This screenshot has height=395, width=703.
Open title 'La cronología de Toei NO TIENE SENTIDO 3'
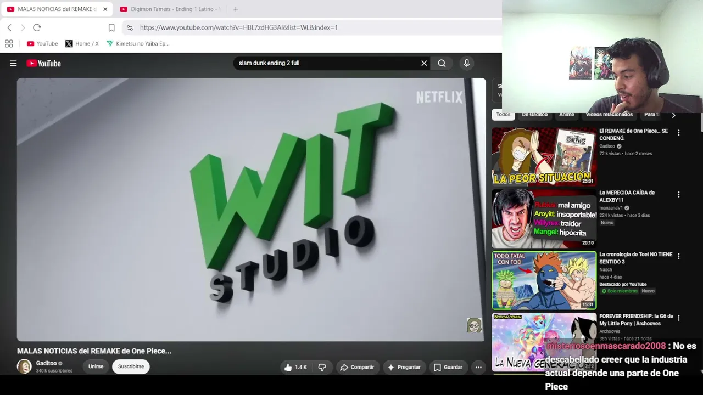click(x=635, y=258)
